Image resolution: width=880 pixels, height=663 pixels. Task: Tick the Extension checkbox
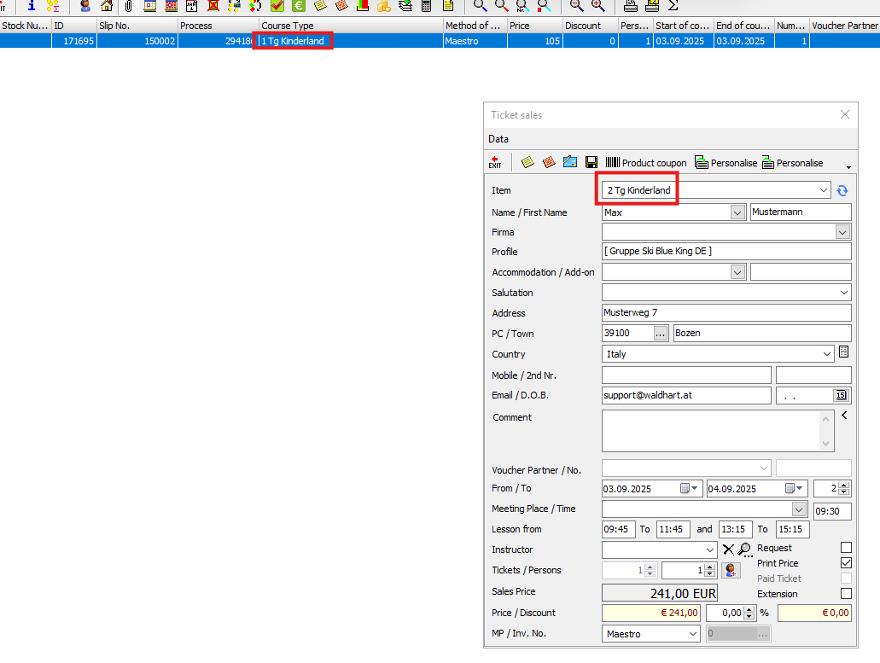[x=846, y=594]
